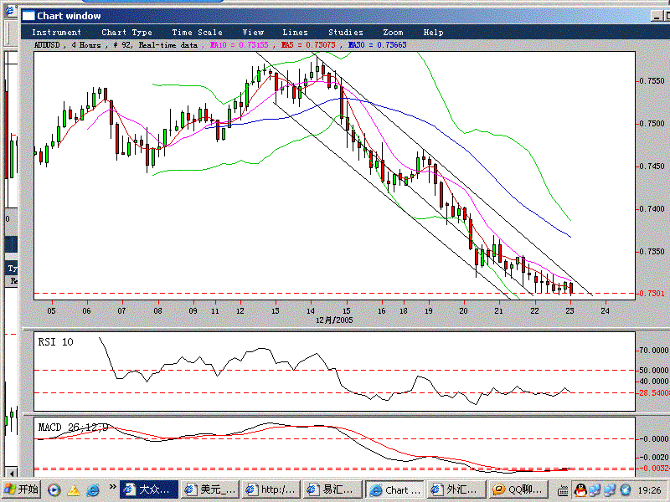Click date 15 on the time axis
The height and width of the screenshot is (502, 670).
click(x=346, y=310)
